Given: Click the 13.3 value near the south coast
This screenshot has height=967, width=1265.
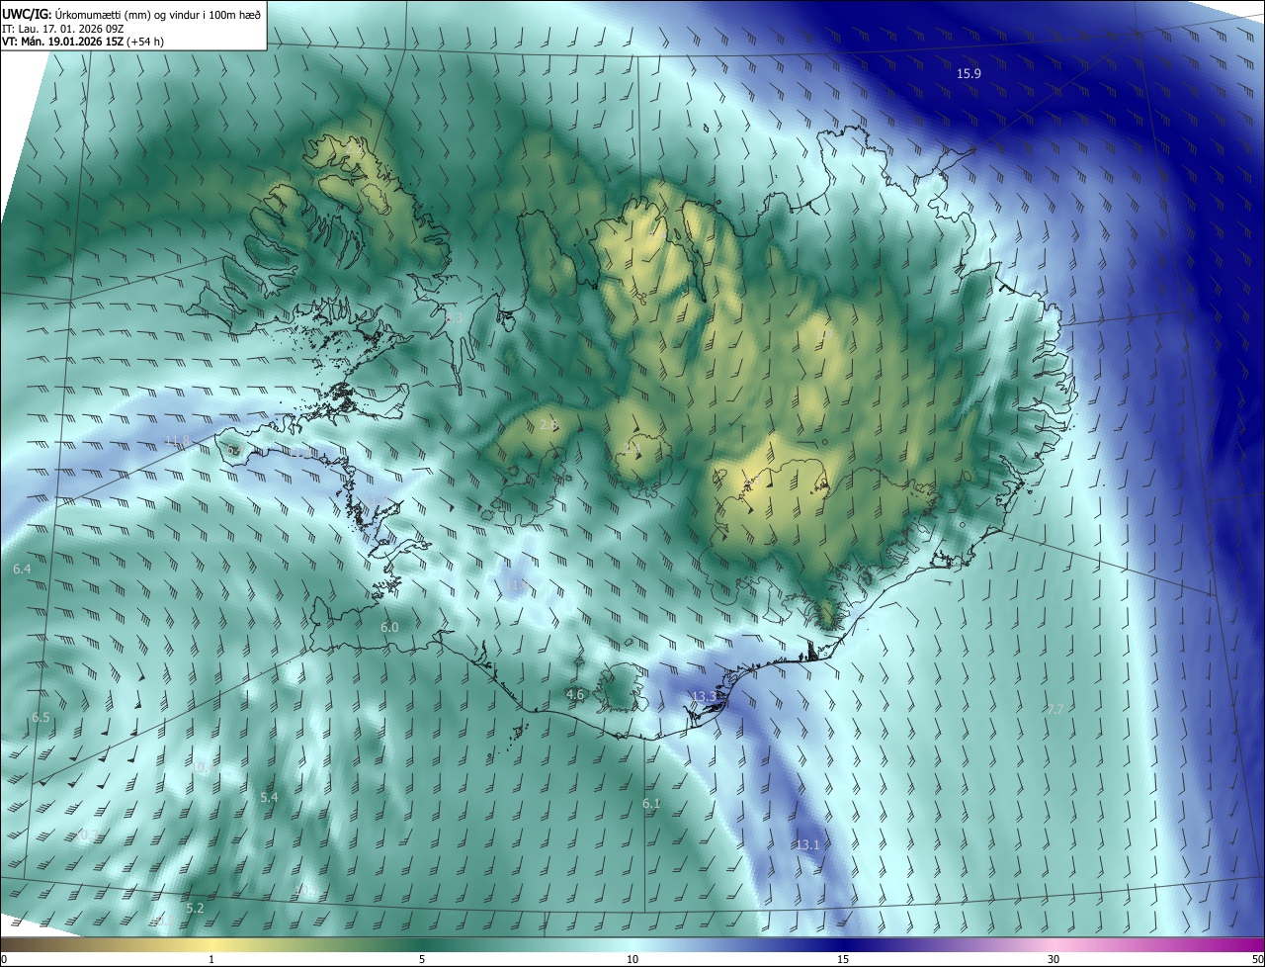Looking at the screenshot, I should point(704,697).
